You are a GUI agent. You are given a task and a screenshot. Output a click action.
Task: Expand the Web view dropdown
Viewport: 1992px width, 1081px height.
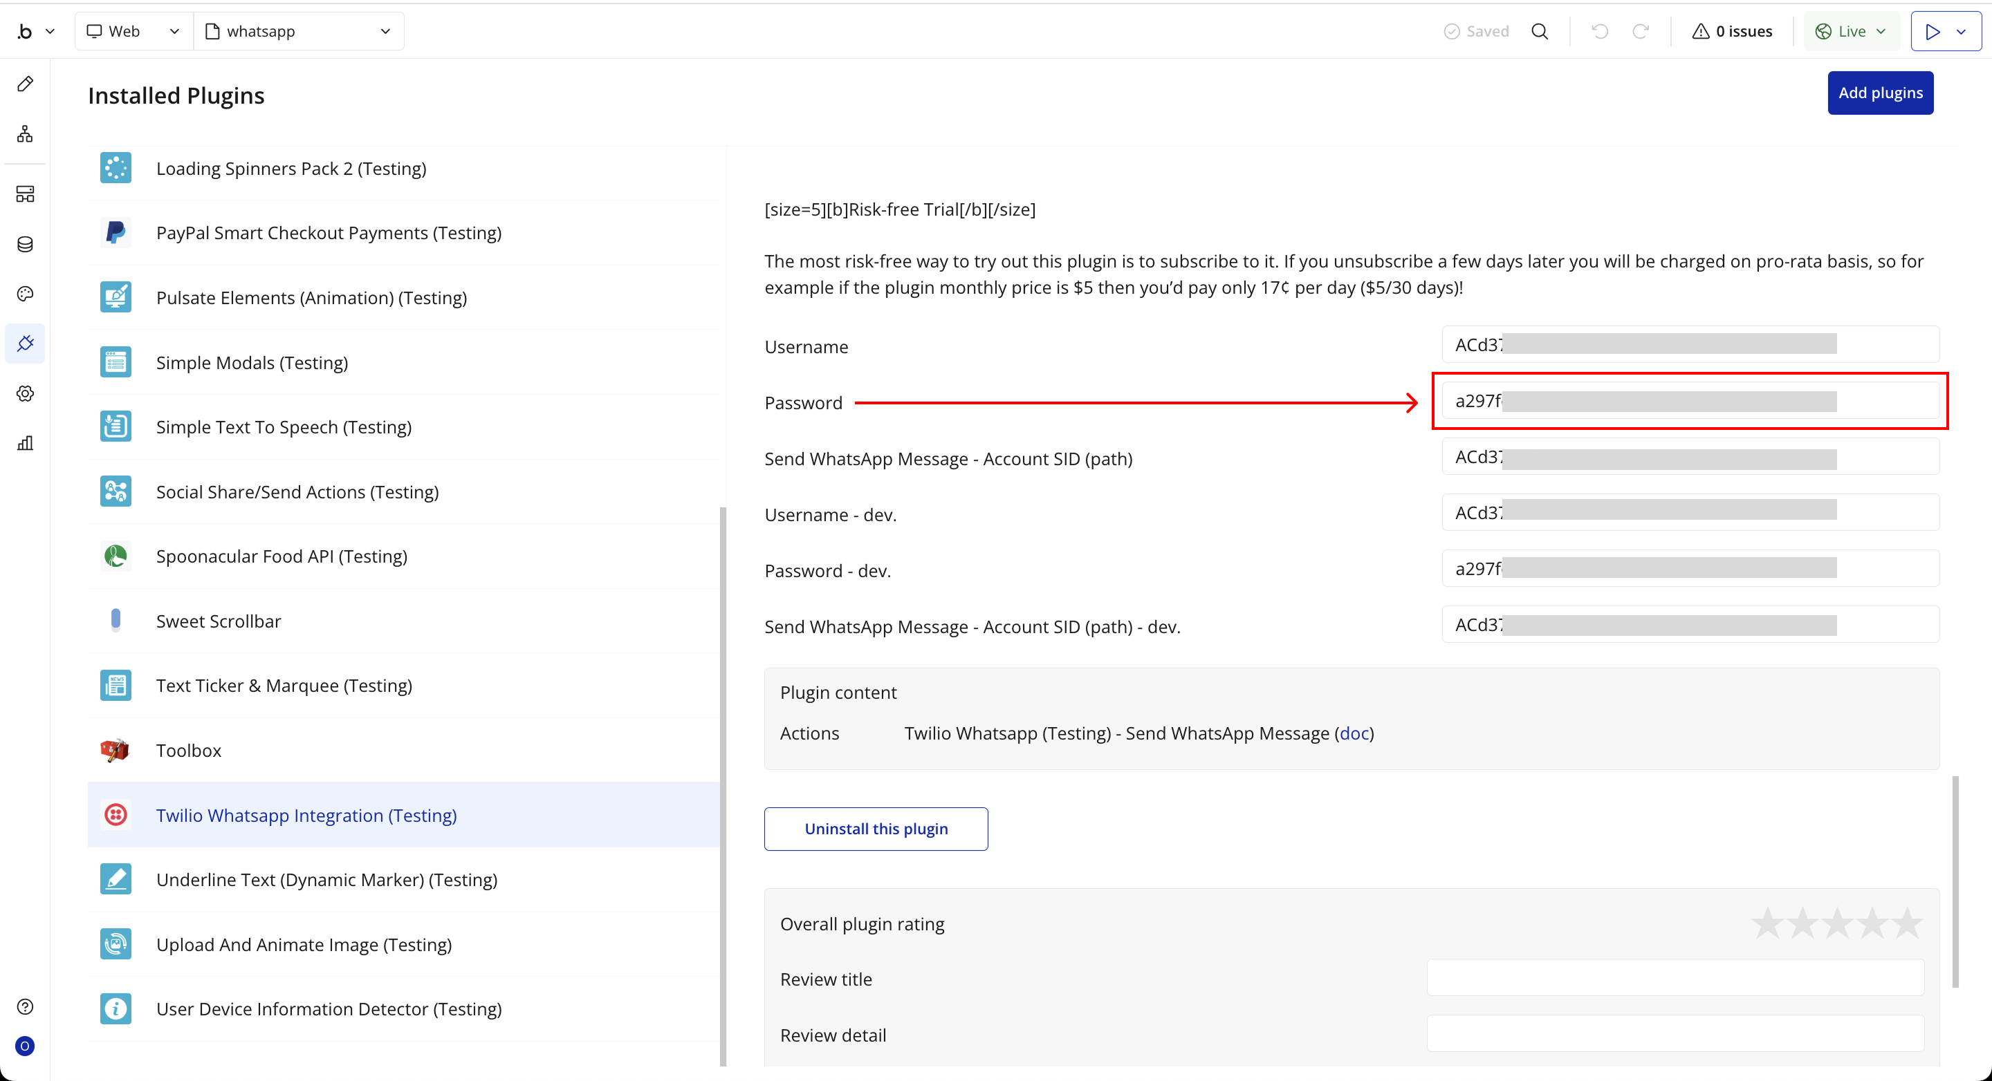pyautogui.click(x=133, y=31)
